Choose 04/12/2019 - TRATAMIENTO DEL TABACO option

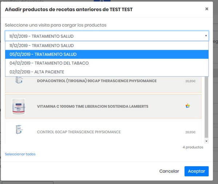point(107,63)
